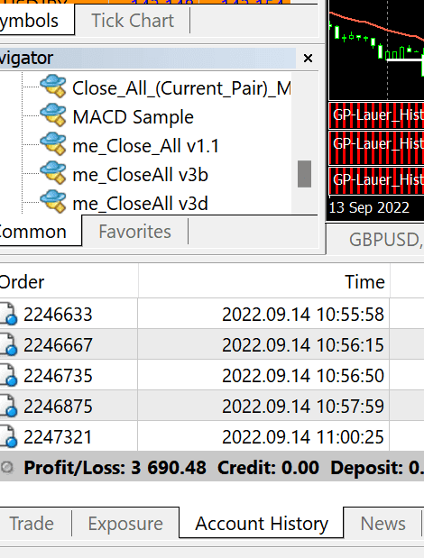Sort history by the Time column header
The height and width of the screenshot is (558, 424).
(264, 282)
